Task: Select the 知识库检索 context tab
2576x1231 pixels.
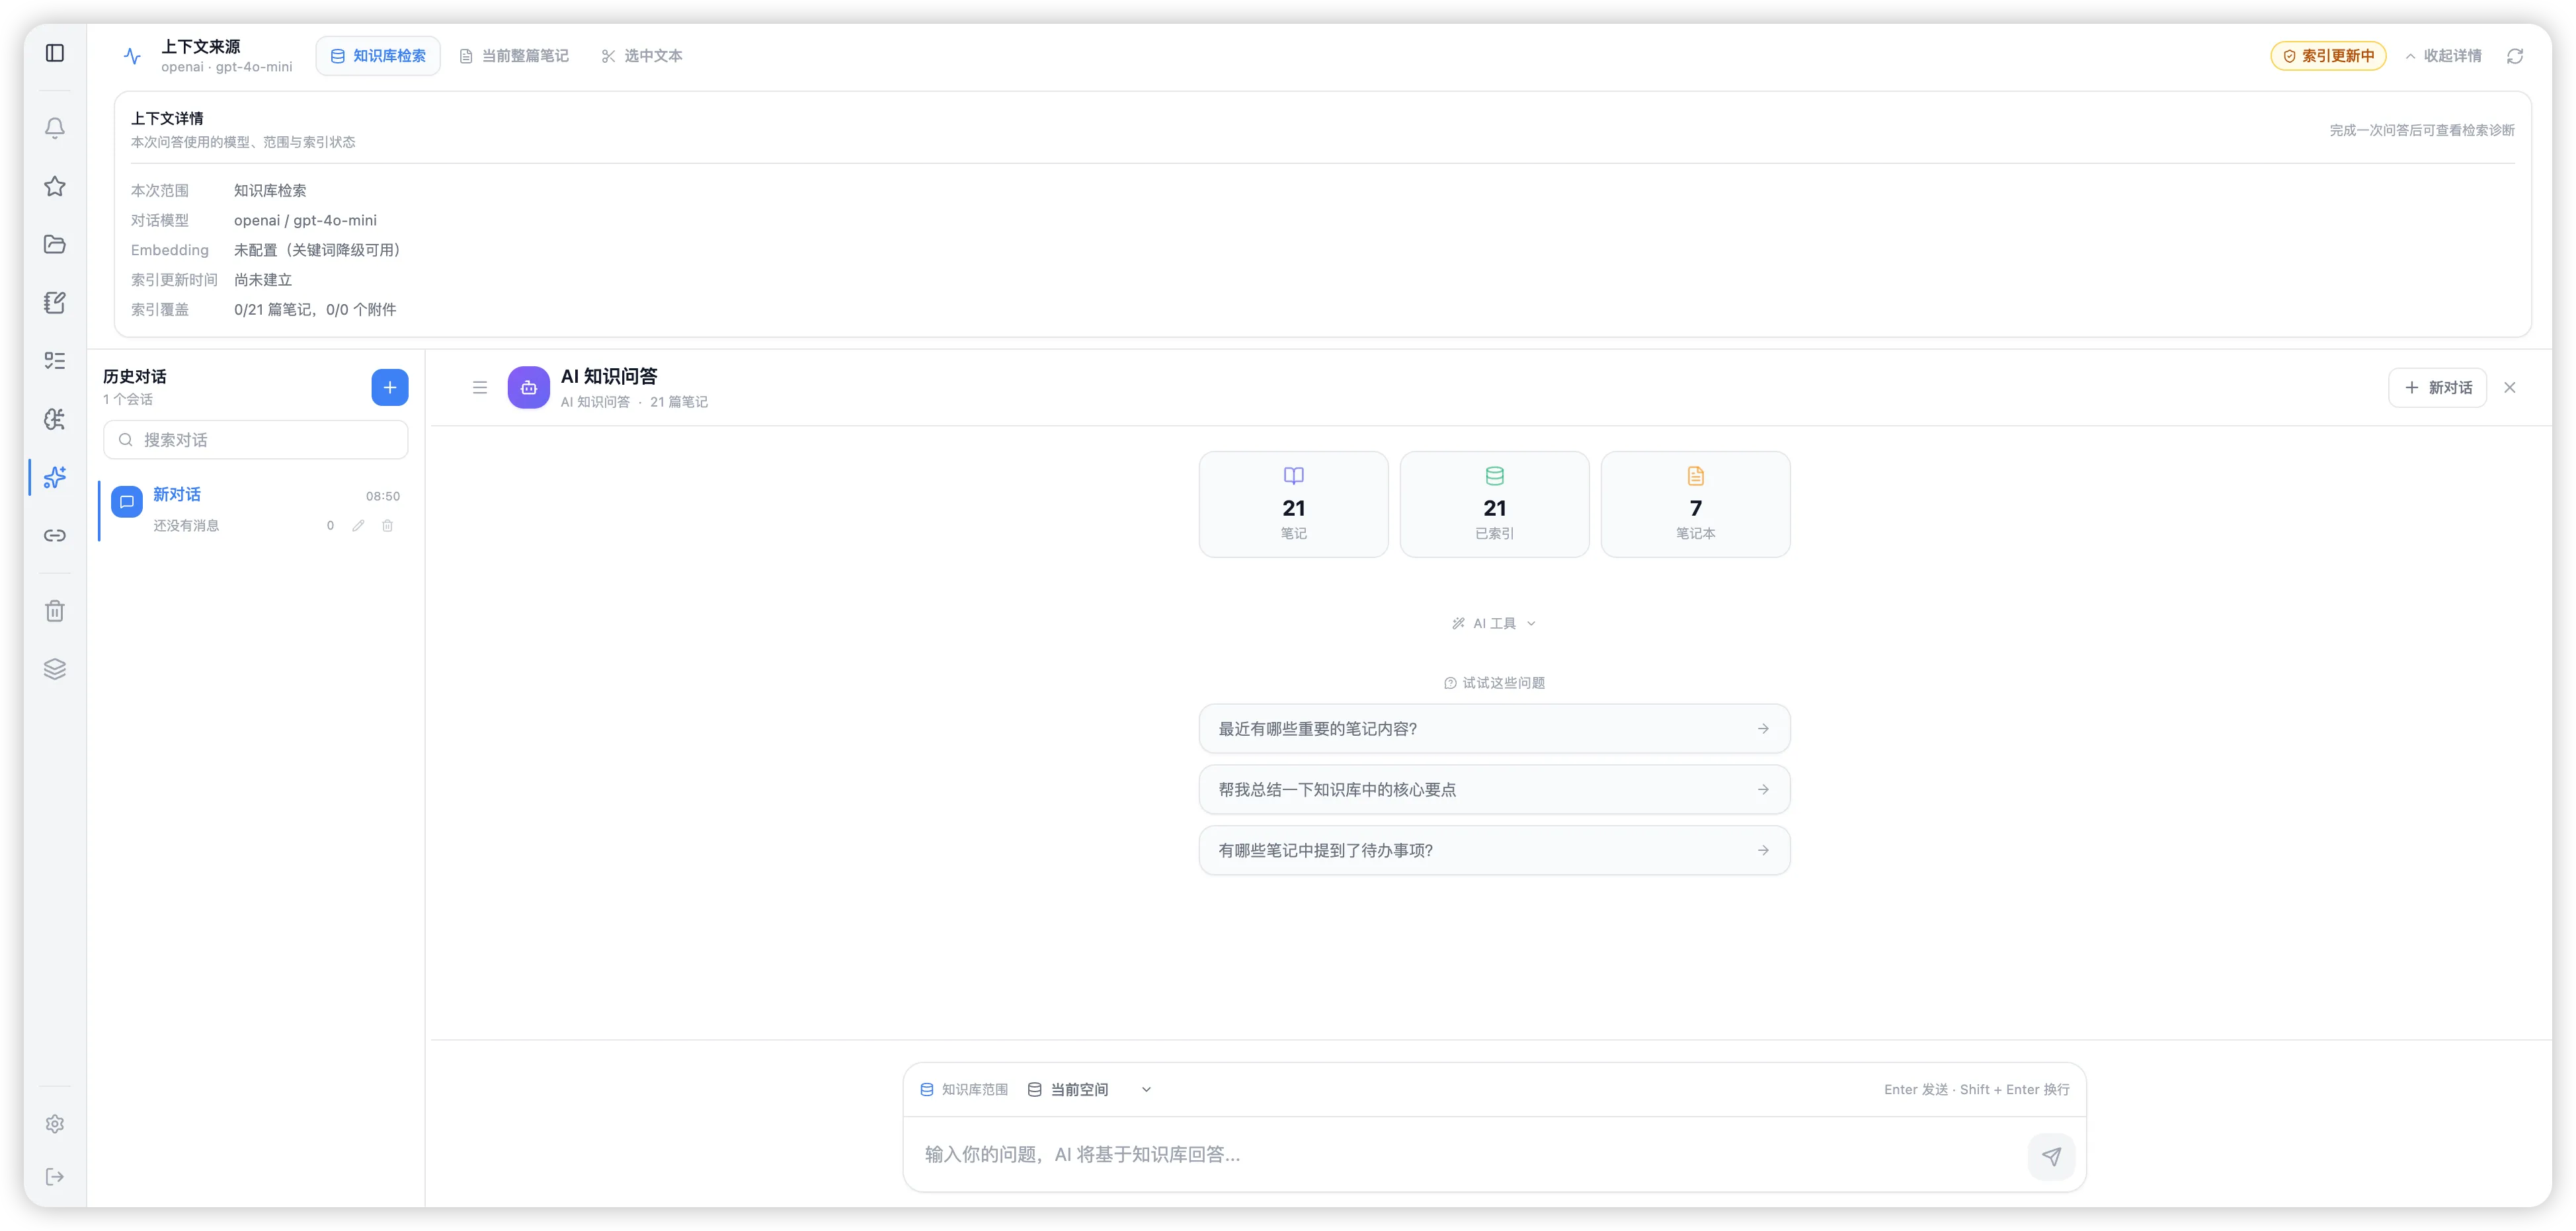Action: (x=378, y=56)
